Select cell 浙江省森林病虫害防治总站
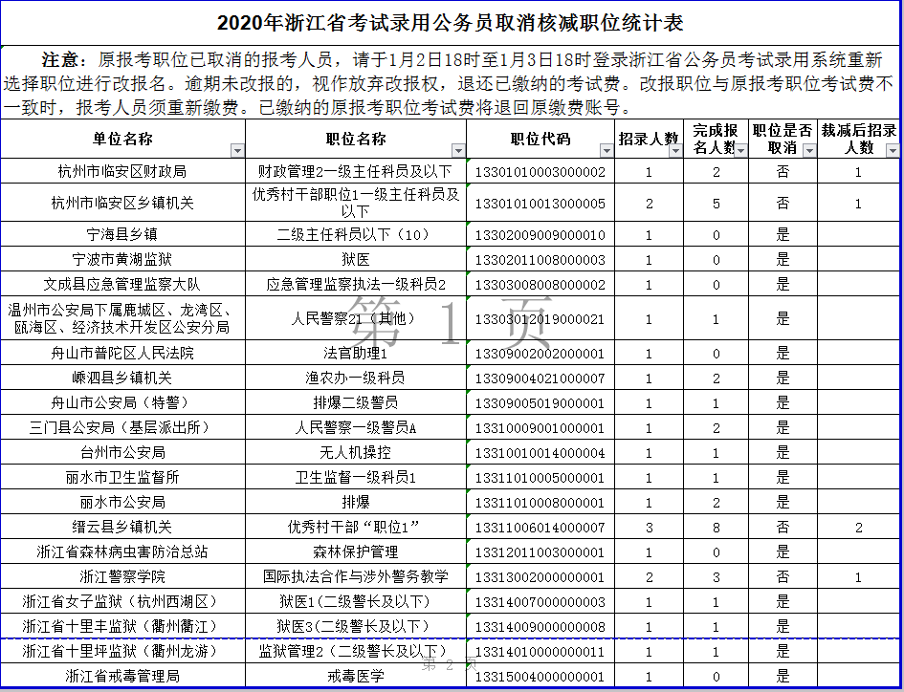 [122, 551]
